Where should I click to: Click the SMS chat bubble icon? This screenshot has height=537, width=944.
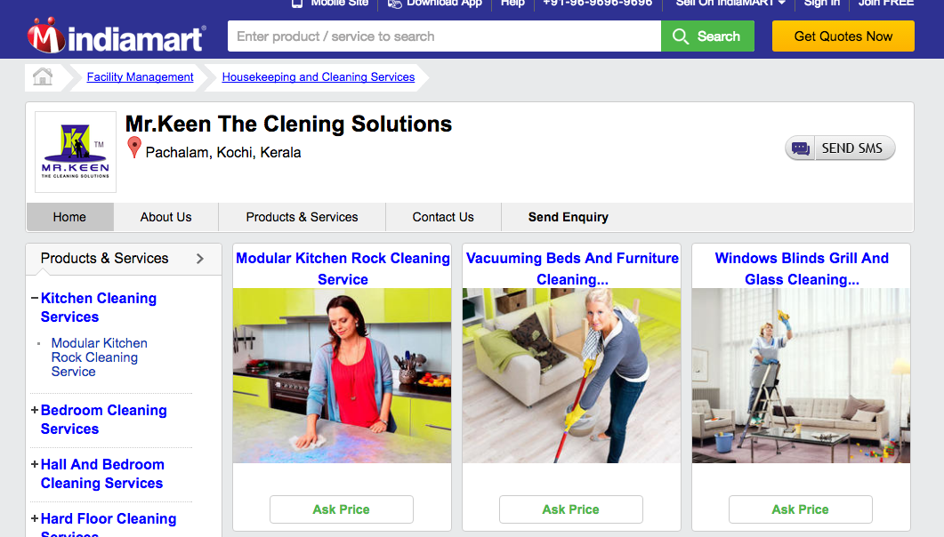[800, 148]
